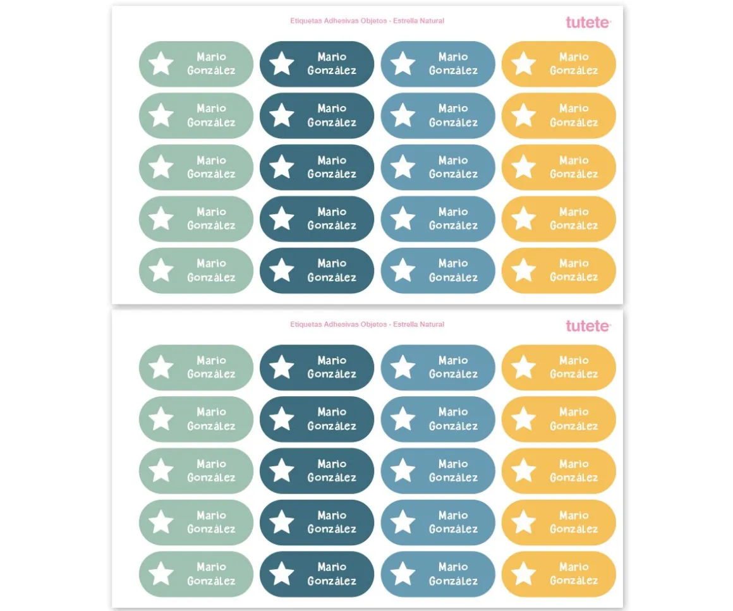733x611 pixels.
Task: Click the star on top sheet's first-row green label
Action: (161, 64)
